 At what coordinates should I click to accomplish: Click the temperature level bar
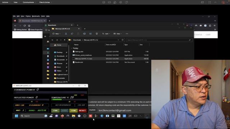coord(69,100)
